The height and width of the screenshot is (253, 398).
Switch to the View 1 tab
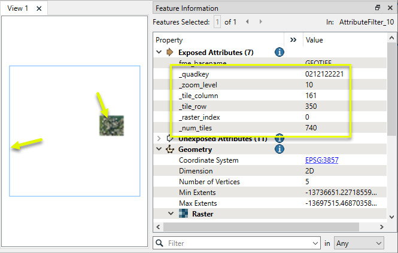tap(18, 8)
